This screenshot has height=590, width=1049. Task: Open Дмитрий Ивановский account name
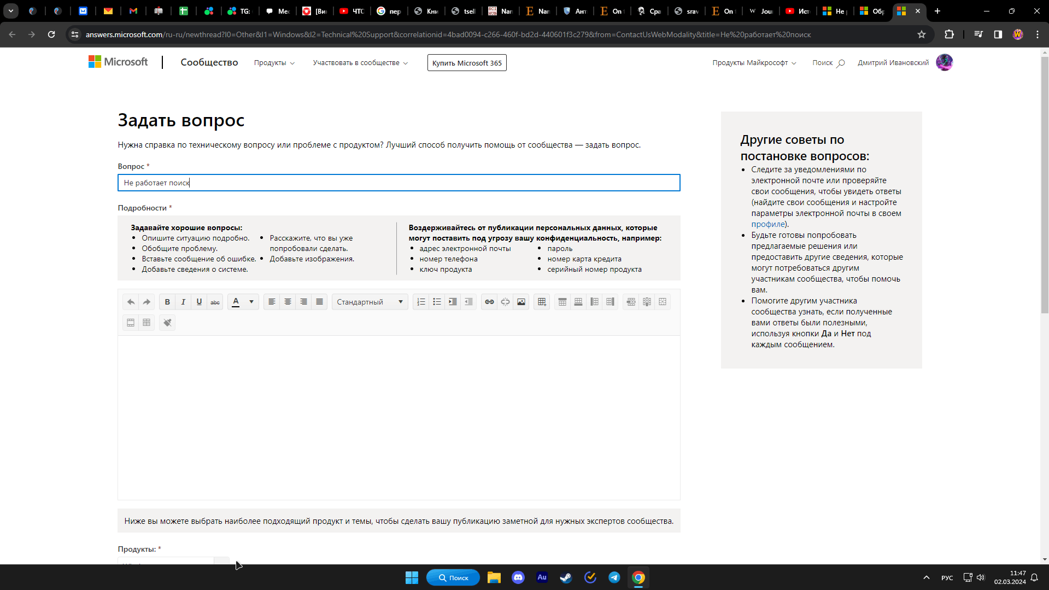893,63
